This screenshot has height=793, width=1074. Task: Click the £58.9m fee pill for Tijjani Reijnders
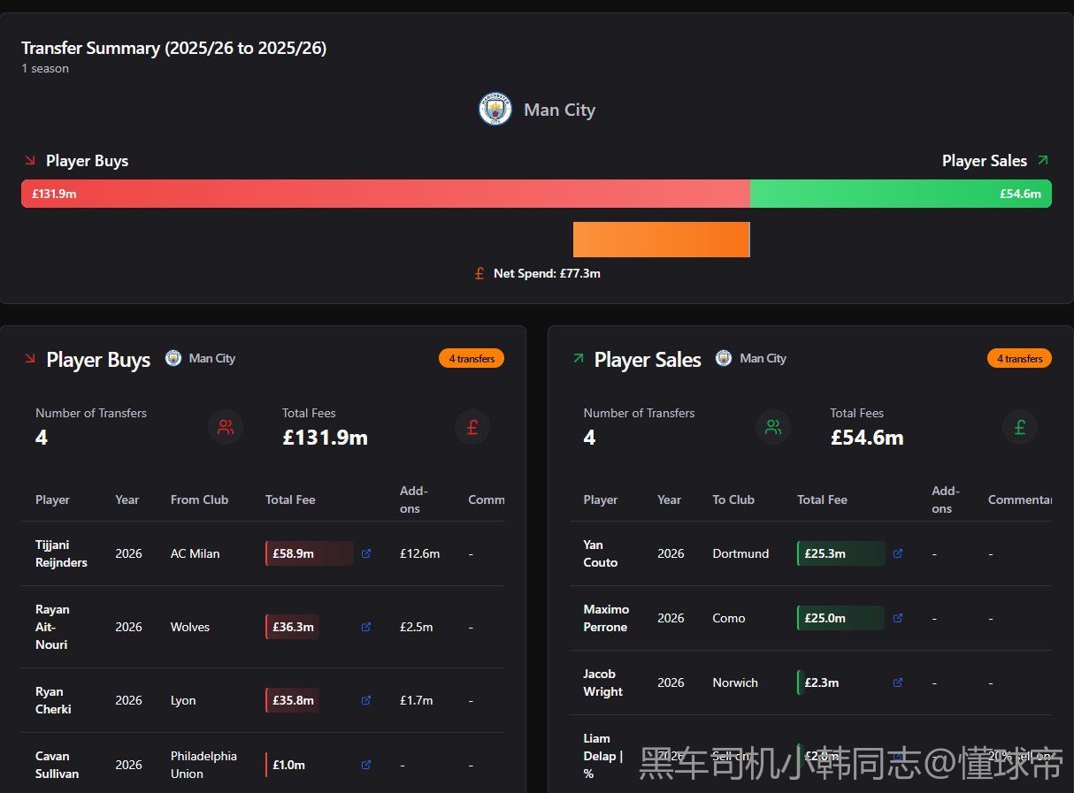point(310,553)
